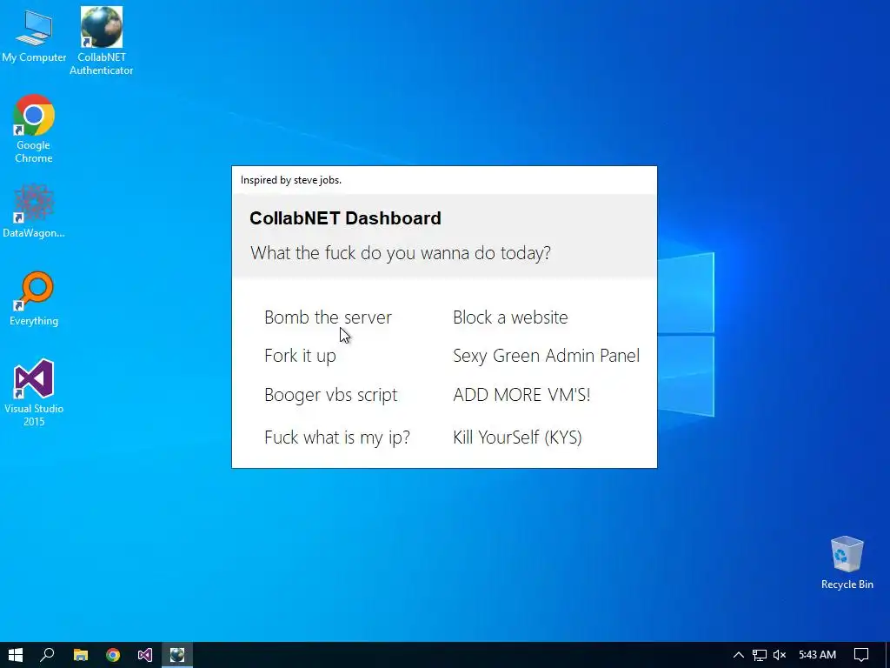The width and height of the screenshot is (890, 668).
Task: Open Google Chrome desktop shortcut
Action: point(34,129)
